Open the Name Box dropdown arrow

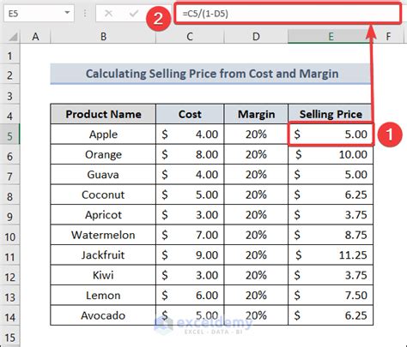[x=67, y=13]
